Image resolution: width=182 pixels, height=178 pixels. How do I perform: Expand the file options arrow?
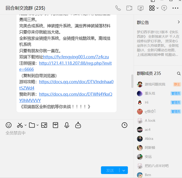pyautogui.click(x=37, y=125)
